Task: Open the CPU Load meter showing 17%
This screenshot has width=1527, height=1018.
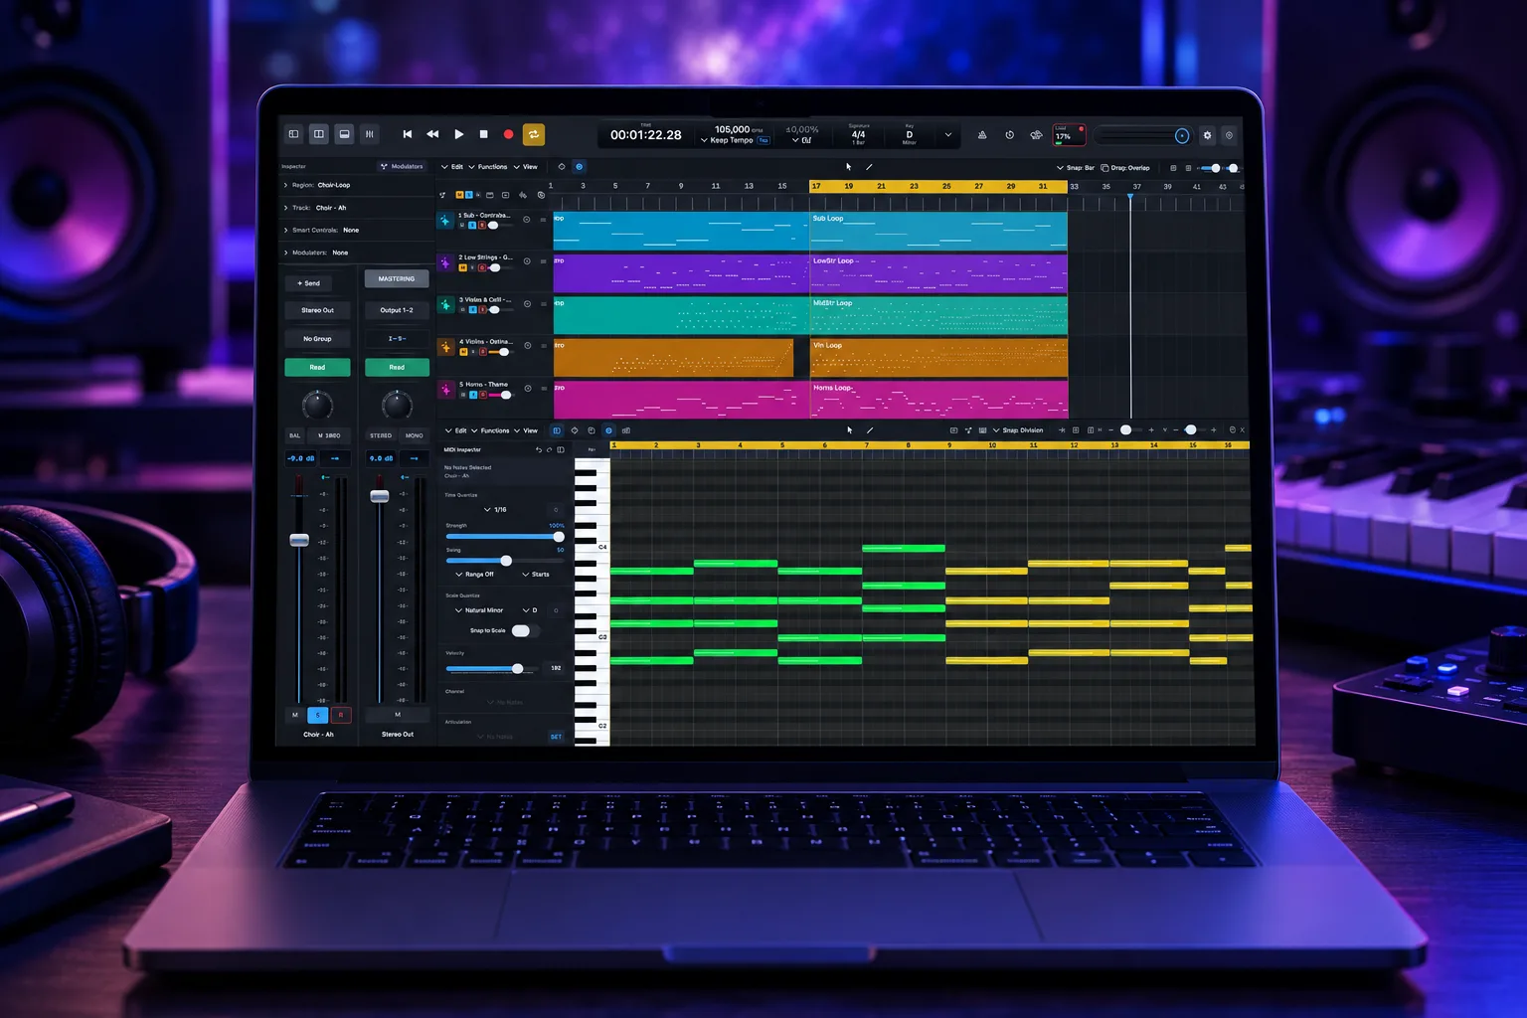Action: (x=1069, y=134)
